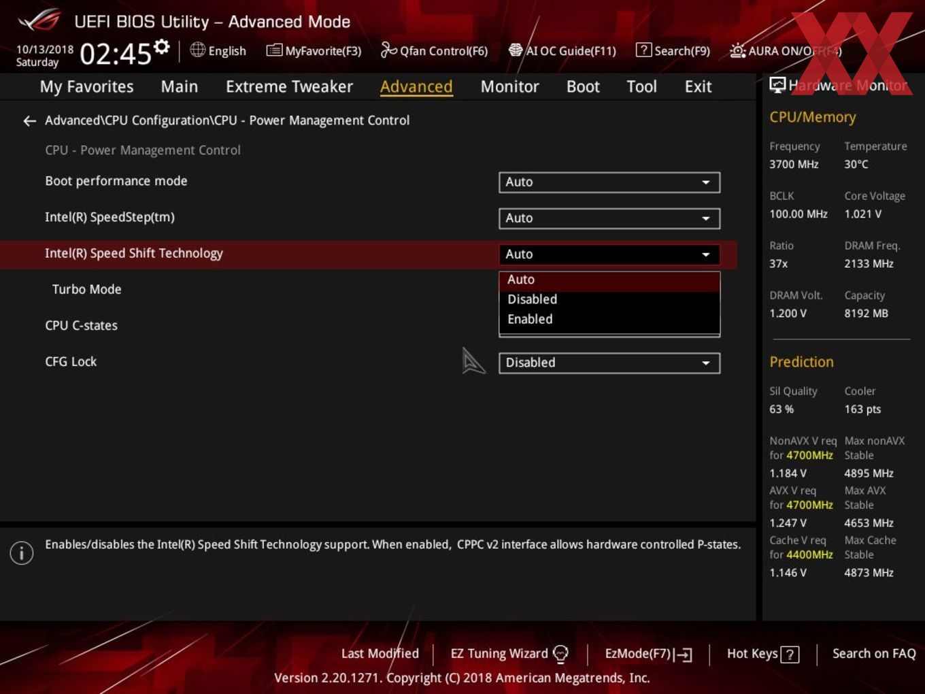Click Search on FAQ

[874, 653]
